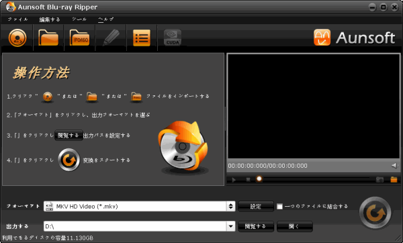
Task: Click the 利用できるディスクの容量11.130GB status text
Action: (48, 238)
